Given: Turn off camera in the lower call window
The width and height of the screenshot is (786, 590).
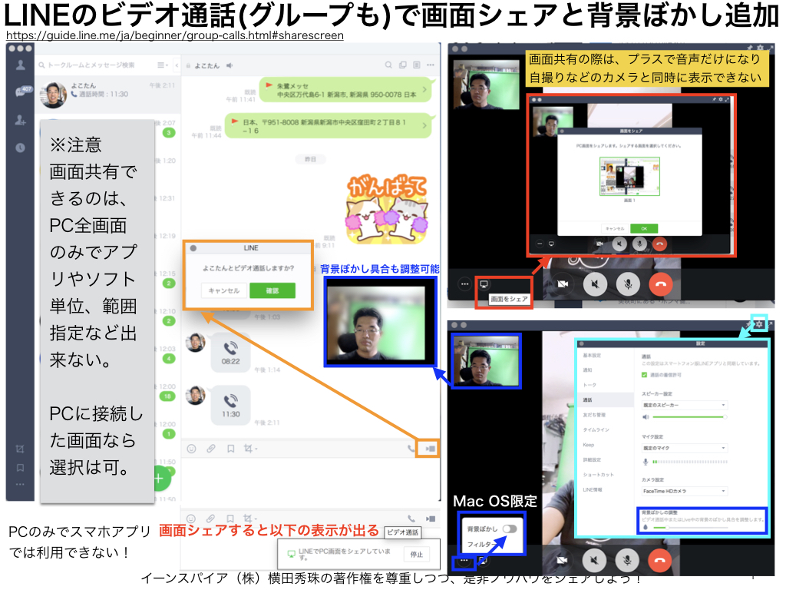Looking at the screenshot, I should coord(562,562).
